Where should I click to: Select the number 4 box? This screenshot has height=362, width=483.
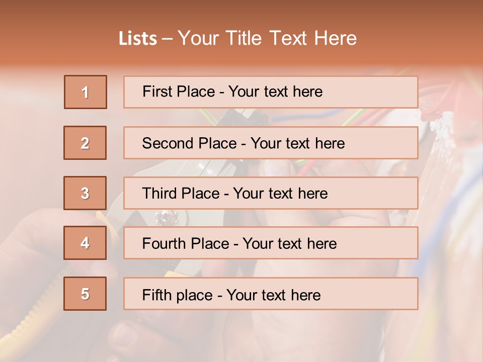[85, 243]
